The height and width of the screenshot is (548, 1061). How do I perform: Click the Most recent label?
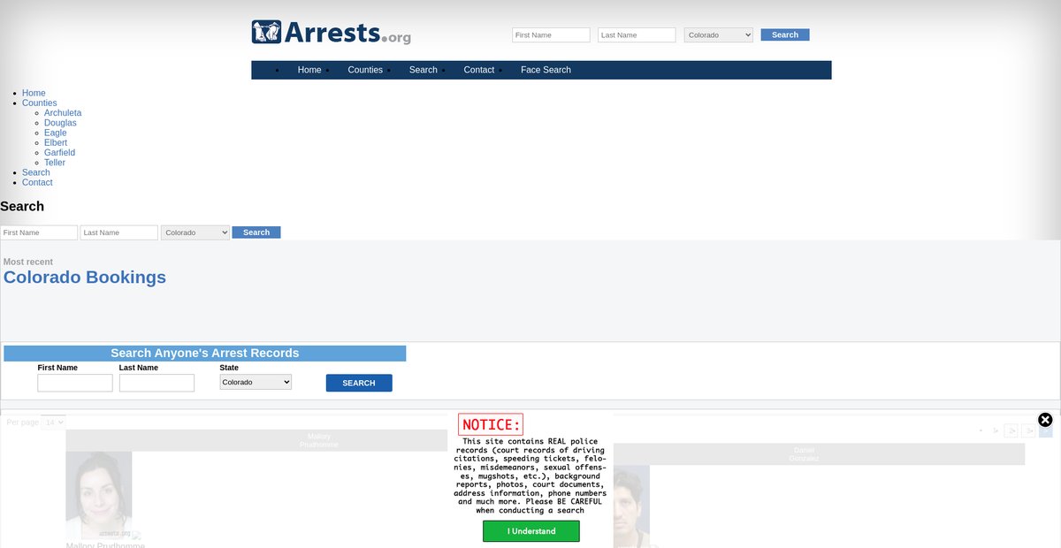pos(28,263)
